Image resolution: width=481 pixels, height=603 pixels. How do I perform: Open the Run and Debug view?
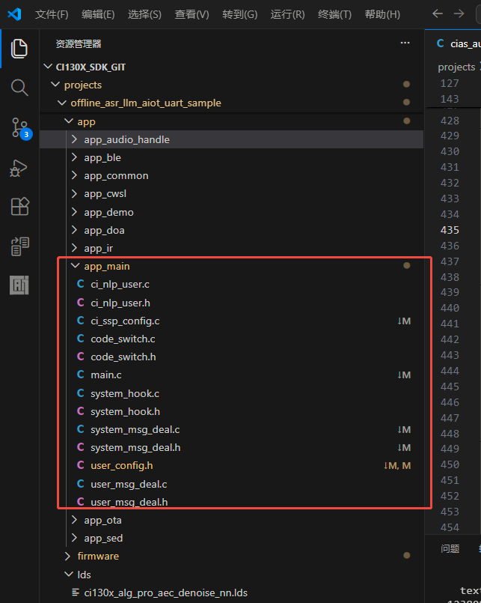19,168
